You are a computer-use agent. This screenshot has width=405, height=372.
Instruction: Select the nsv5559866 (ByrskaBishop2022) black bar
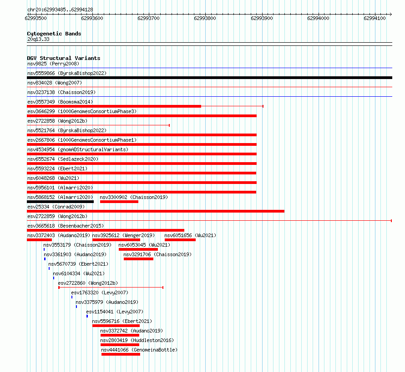[209, 78]
